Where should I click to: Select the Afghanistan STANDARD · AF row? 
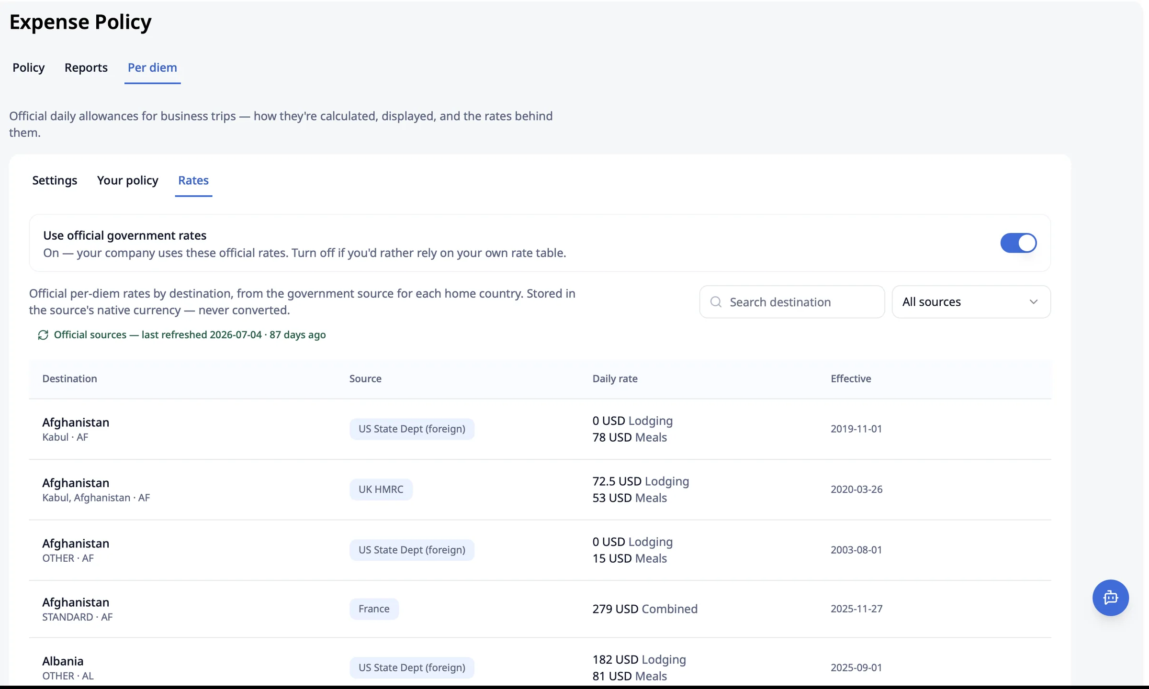click(x=540, y=609)
